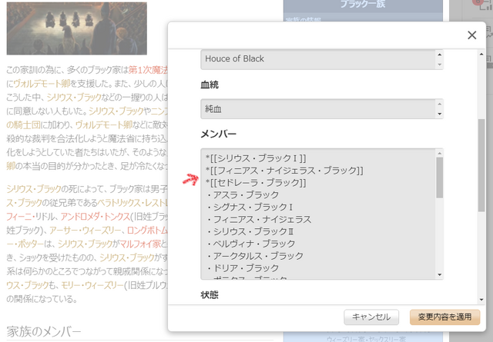Click the 純血 bloodline field
Viewport: 493px width, 342px height.
pyautogui.click(x=322, y=108)
